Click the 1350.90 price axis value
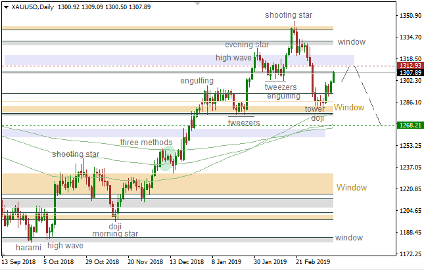 click(410, 16)
